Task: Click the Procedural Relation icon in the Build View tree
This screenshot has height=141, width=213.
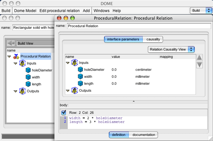Action: click(16, 56)
